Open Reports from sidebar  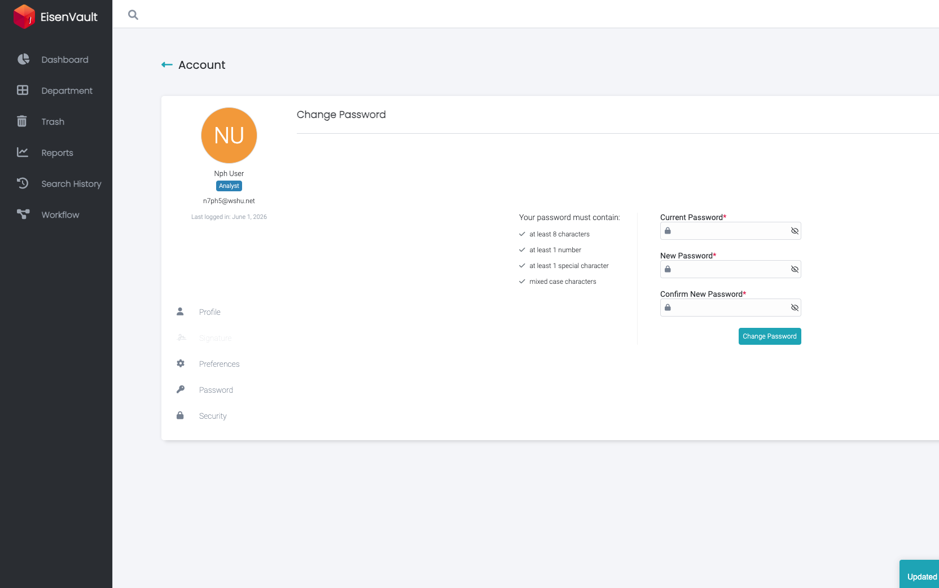[x=56, y=152]
